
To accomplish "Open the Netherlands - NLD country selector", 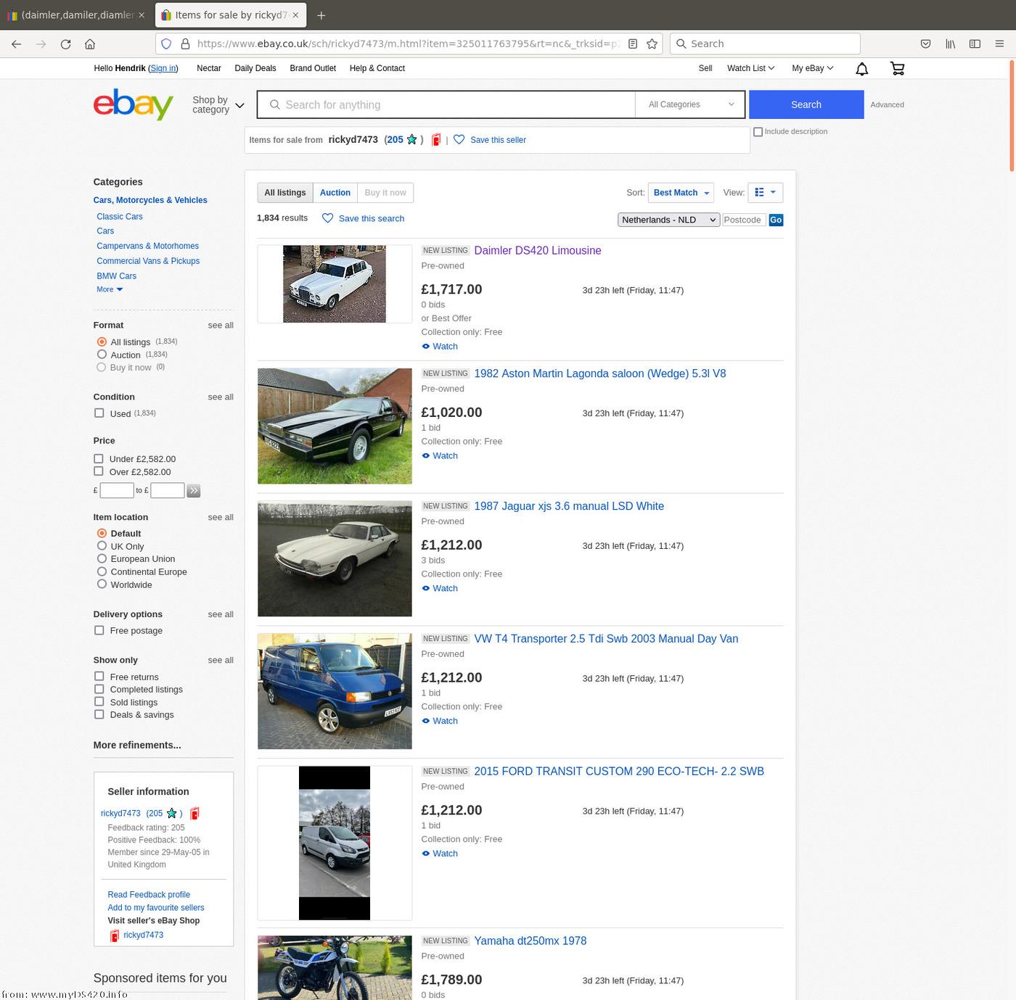I will 668,220.
